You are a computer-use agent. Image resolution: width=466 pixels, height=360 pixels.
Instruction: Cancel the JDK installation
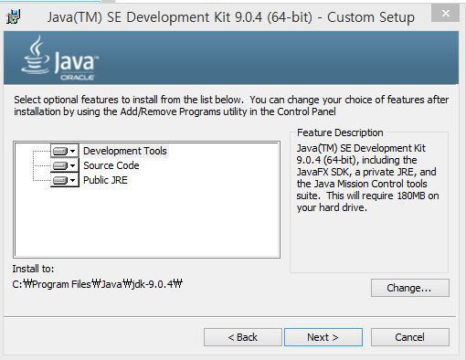410,337
